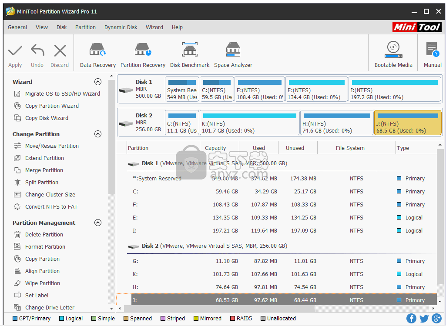
Task: Collapse the Wizard section
Action: (98, 82)
